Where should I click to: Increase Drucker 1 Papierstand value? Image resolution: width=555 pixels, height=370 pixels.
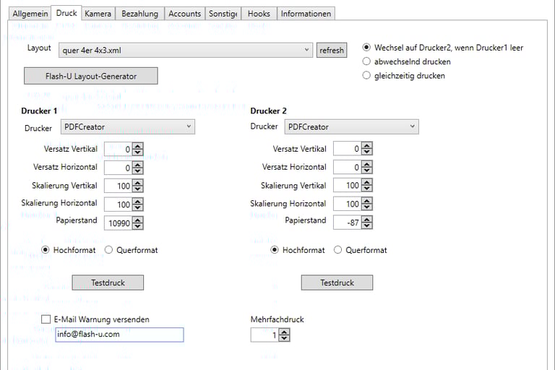138,220
